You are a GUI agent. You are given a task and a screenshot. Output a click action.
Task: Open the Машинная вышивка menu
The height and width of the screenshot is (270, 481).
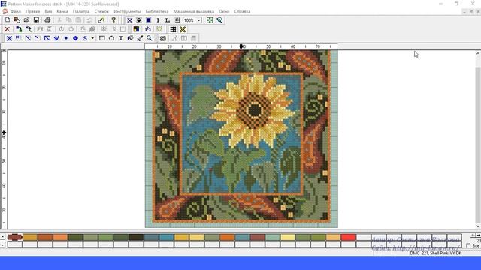pyautogui.click(x=194, y=12)
